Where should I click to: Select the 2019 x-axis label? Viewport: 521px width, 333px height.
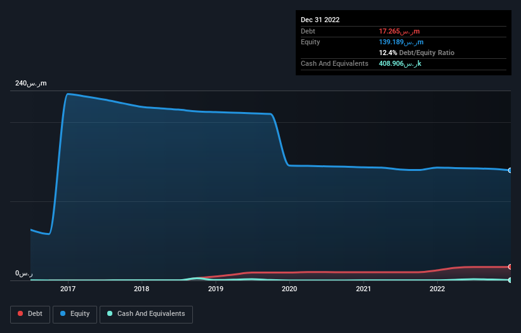tap(216, 289)
